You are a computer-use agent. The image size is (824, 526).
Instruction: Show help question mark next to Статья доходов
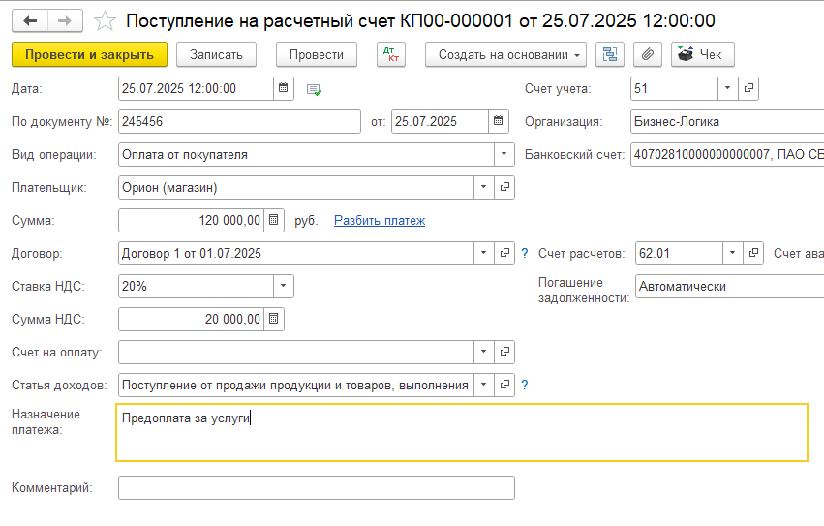point(525,385)
